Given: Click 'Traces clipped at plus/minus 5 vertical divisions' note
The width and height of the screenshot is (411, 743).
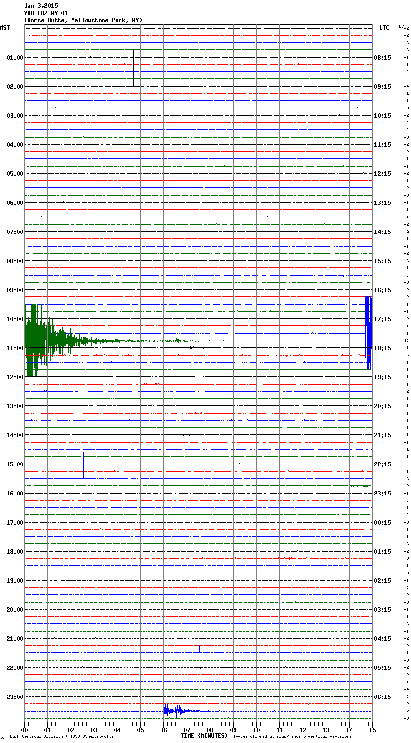Looking at the screenshot, I should [x=292, y=737].
